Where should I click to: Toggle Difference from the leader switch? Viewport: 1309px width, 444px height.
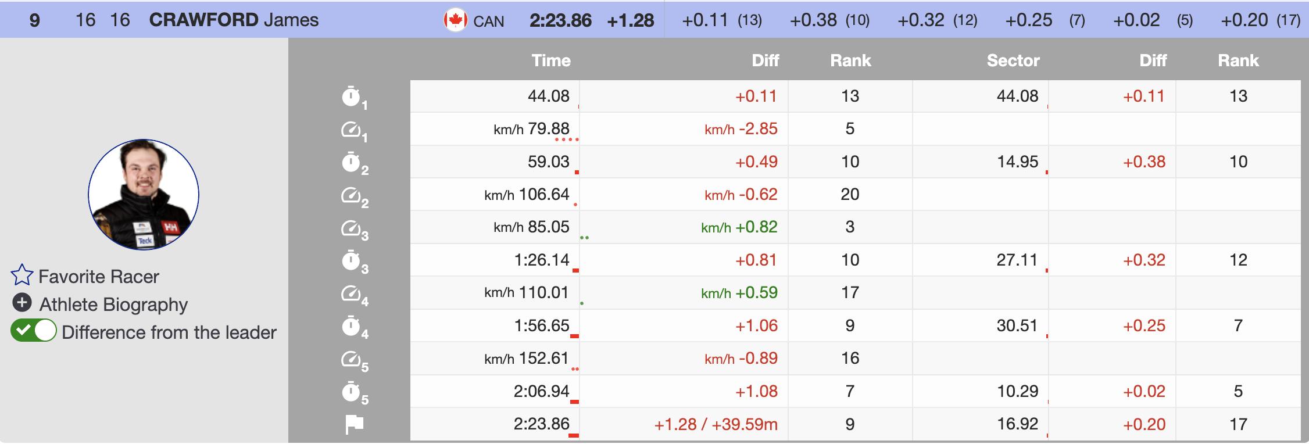click(34, 331)
